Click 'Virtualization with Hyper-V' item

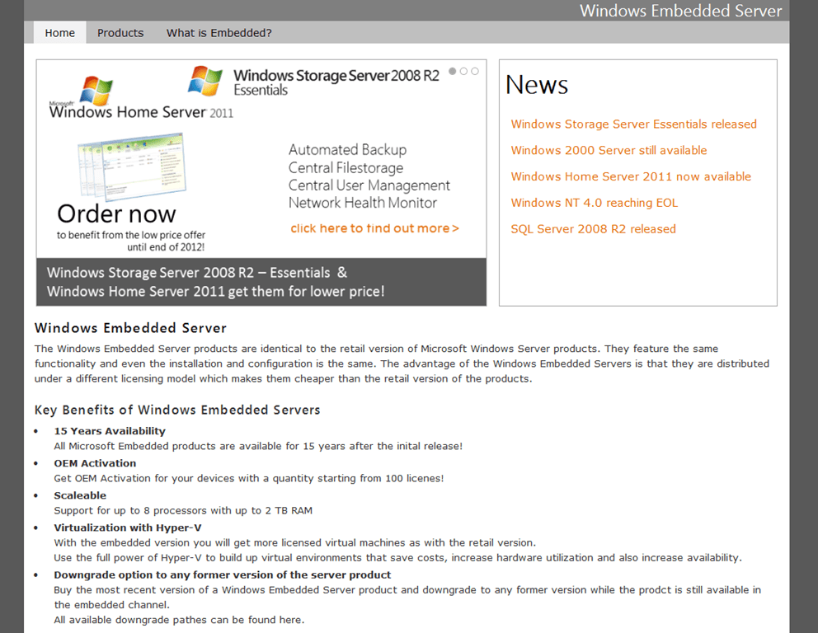click(x=127, y=527)
